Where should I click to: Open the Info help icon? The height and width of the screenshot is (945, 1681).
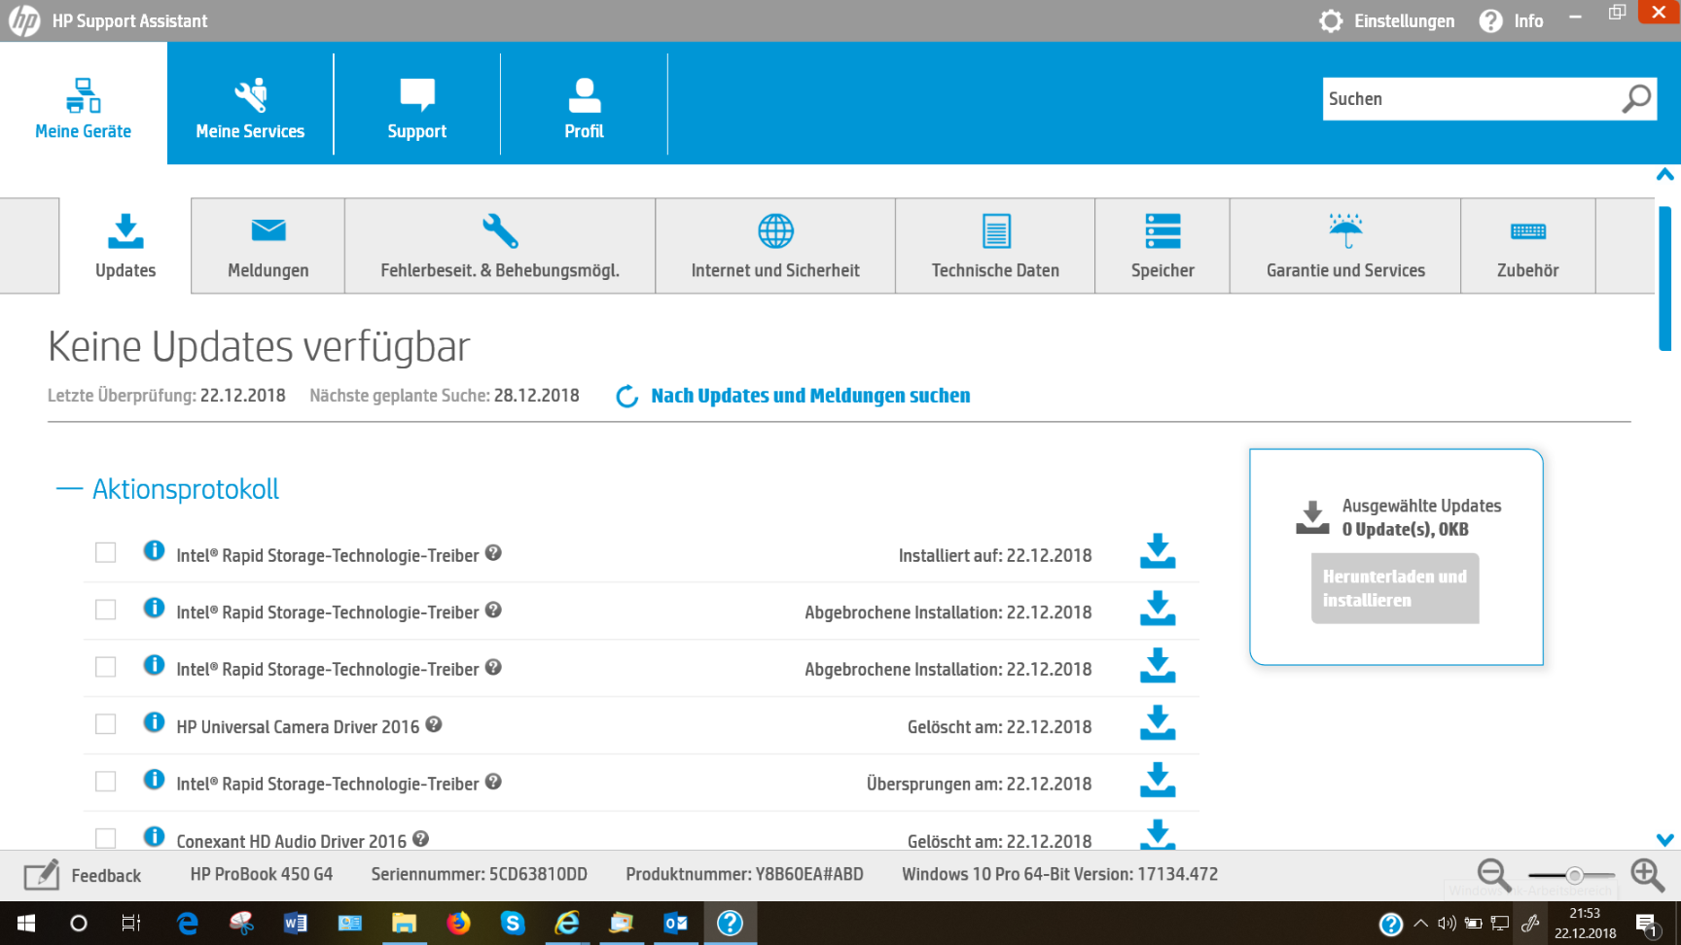point(1490,20)
